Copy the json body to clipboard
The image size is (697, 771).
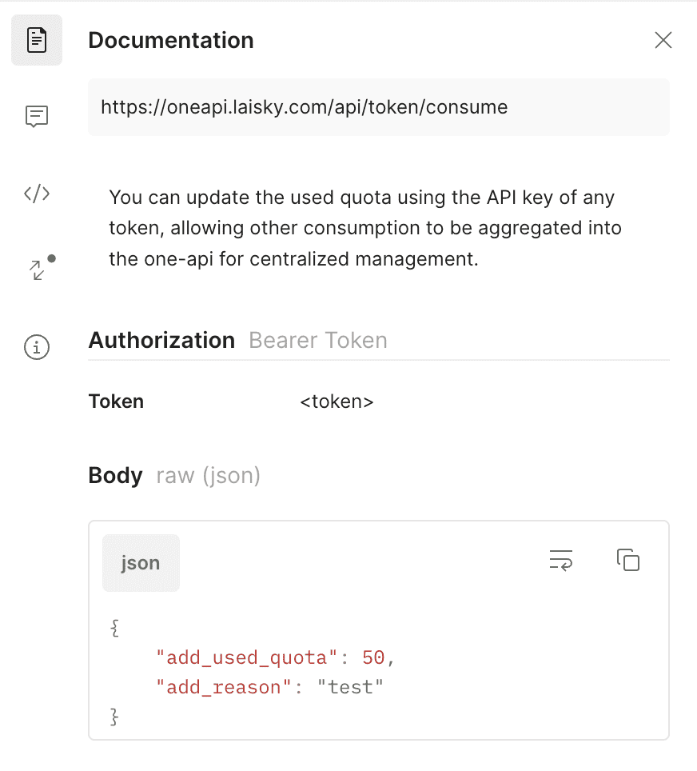click(628, 560)
